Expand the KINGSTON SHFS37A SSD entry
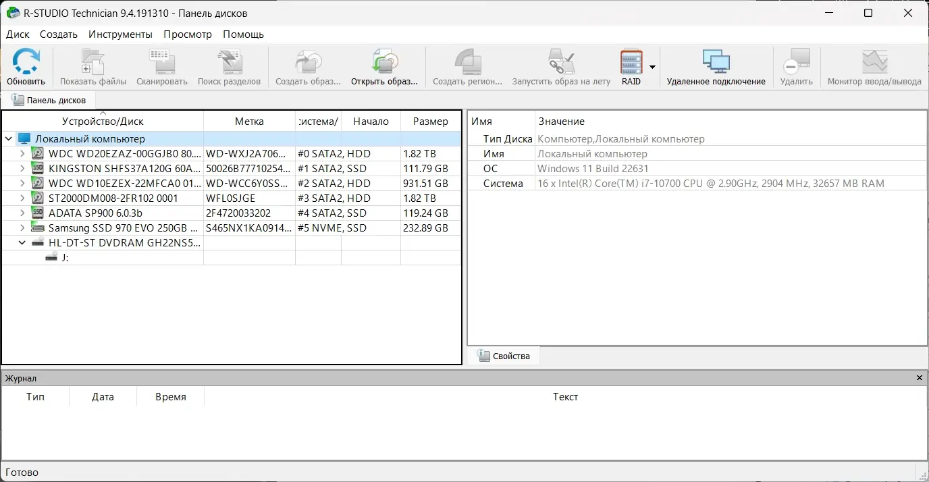Image resolution: width=929 pixels, height=482 pixels. tap(21, 168)
